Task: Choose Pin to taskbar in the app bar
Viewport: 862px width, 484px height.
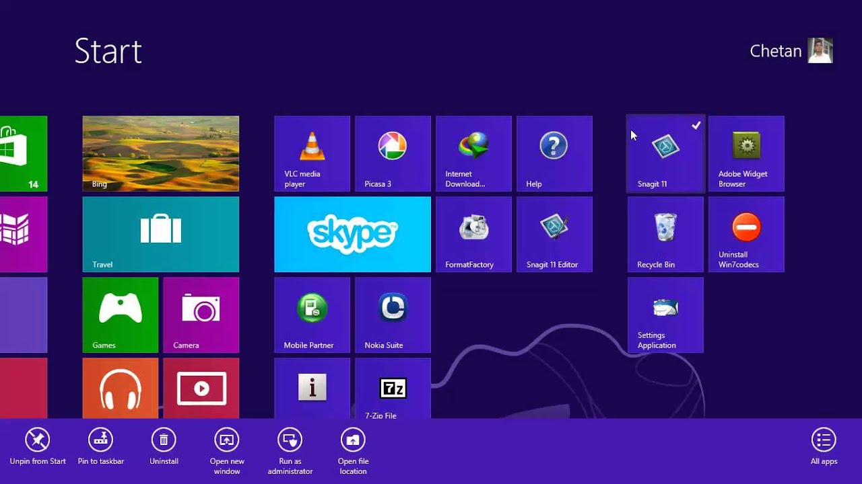Action: click(x=101, y=448)
